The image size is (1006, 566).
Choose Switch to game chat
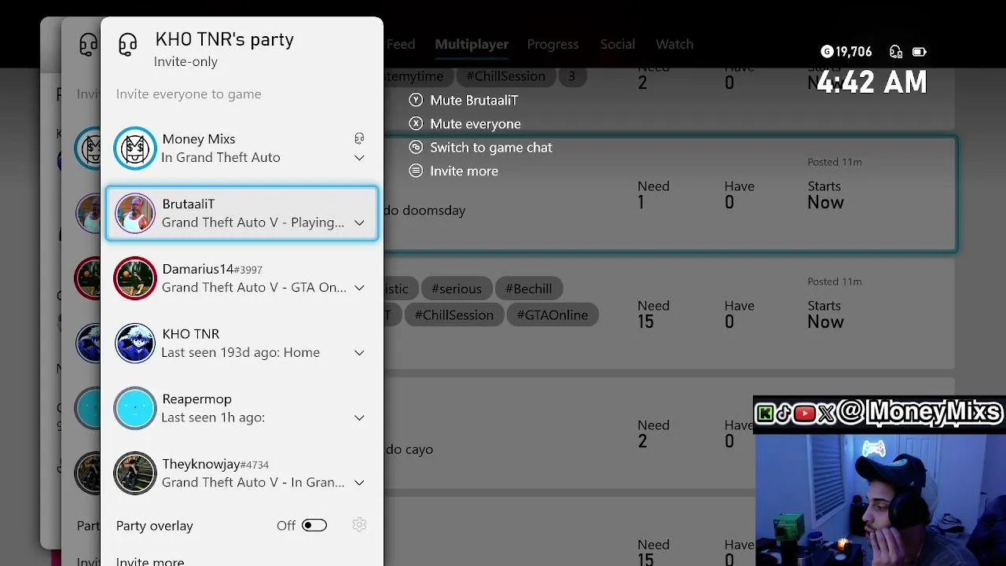coord(491,147)
